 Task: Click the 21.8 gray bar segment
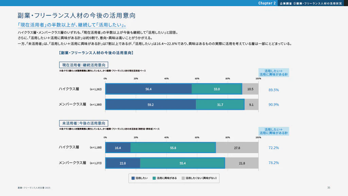click(242, 163)
